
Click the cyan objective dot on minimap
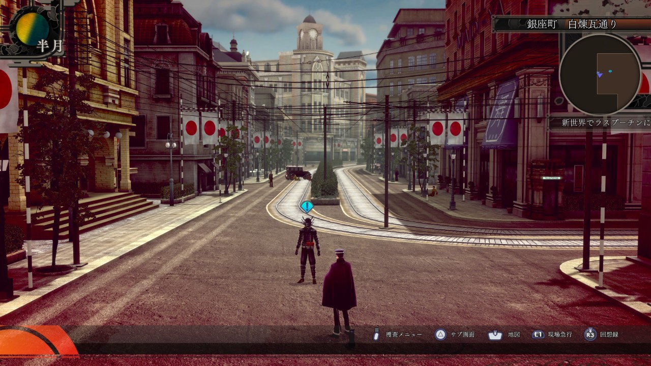(610, 71)
